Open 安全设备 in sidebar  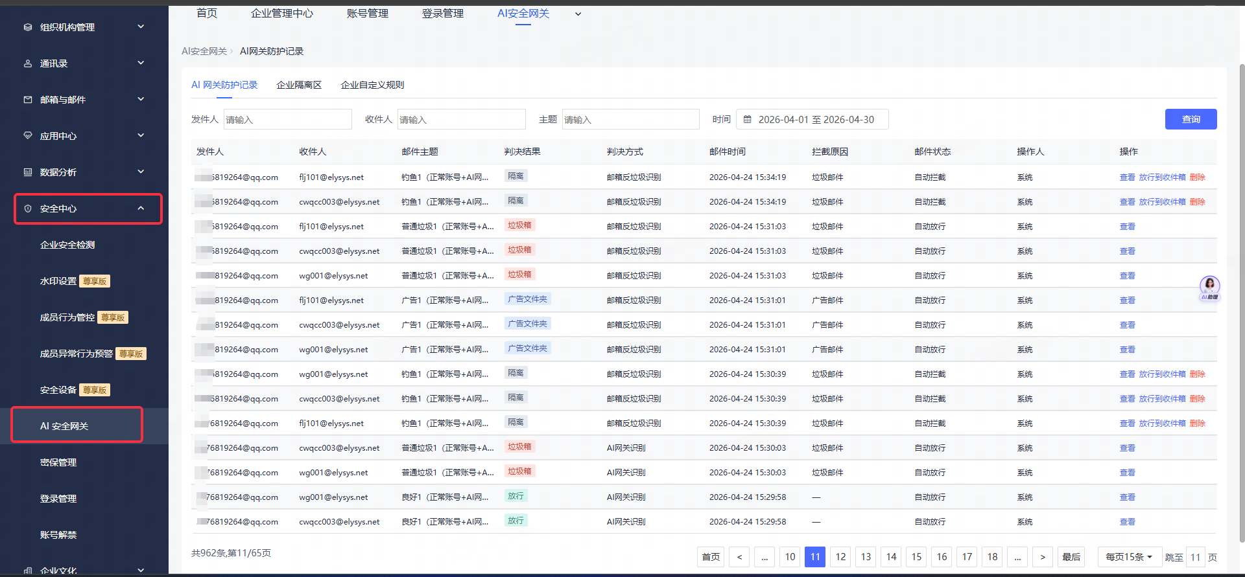(x=58, y=390)
